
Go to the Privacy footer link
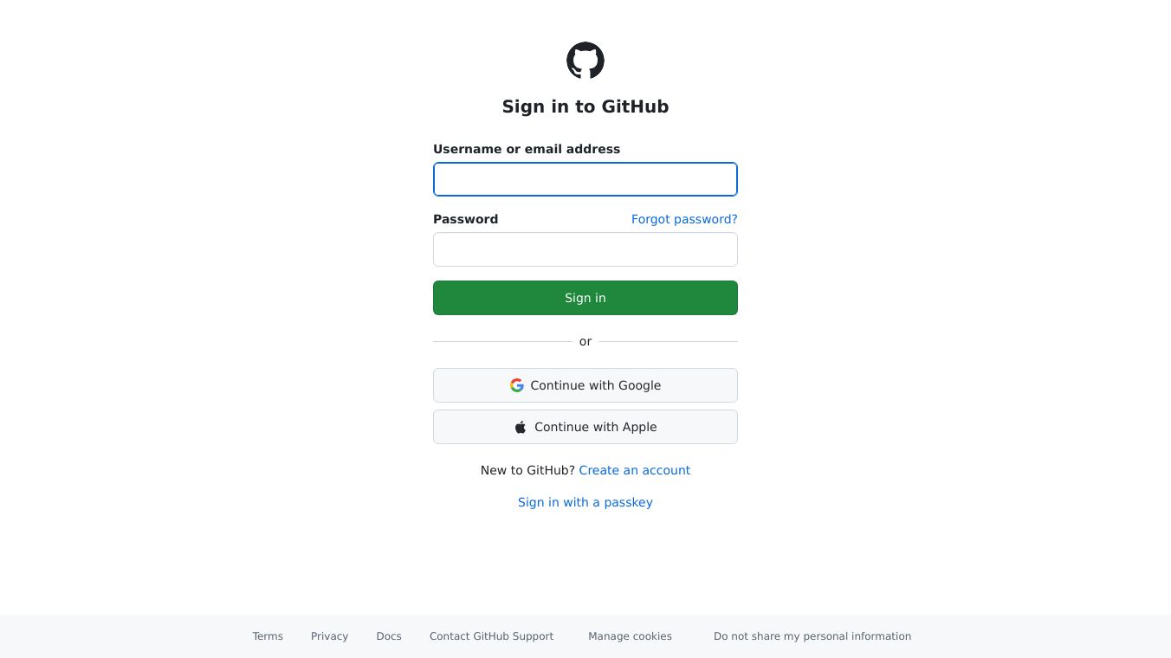(x=329, y=636)
